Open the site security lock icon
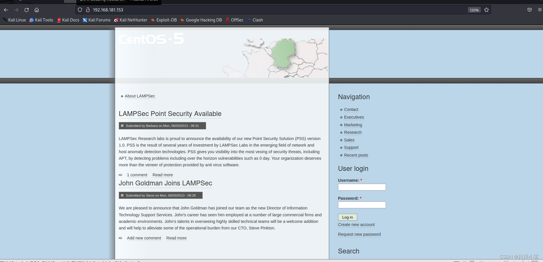This screenshot has height=262, width=543. coord(88,10)
